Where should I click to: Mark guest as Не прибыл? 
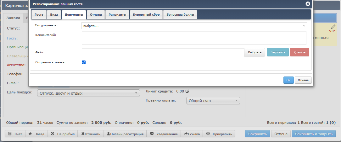pos(62,134)
